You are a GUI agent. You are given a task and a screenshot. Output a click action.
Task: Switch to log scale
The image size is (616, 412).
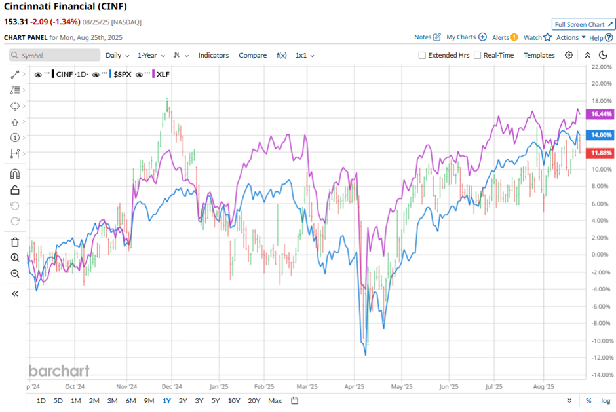[x=606, y=401]
